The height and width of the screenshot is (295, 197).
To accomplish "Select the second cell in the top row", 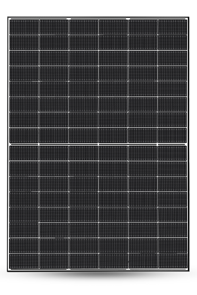I will click(54, 27).
